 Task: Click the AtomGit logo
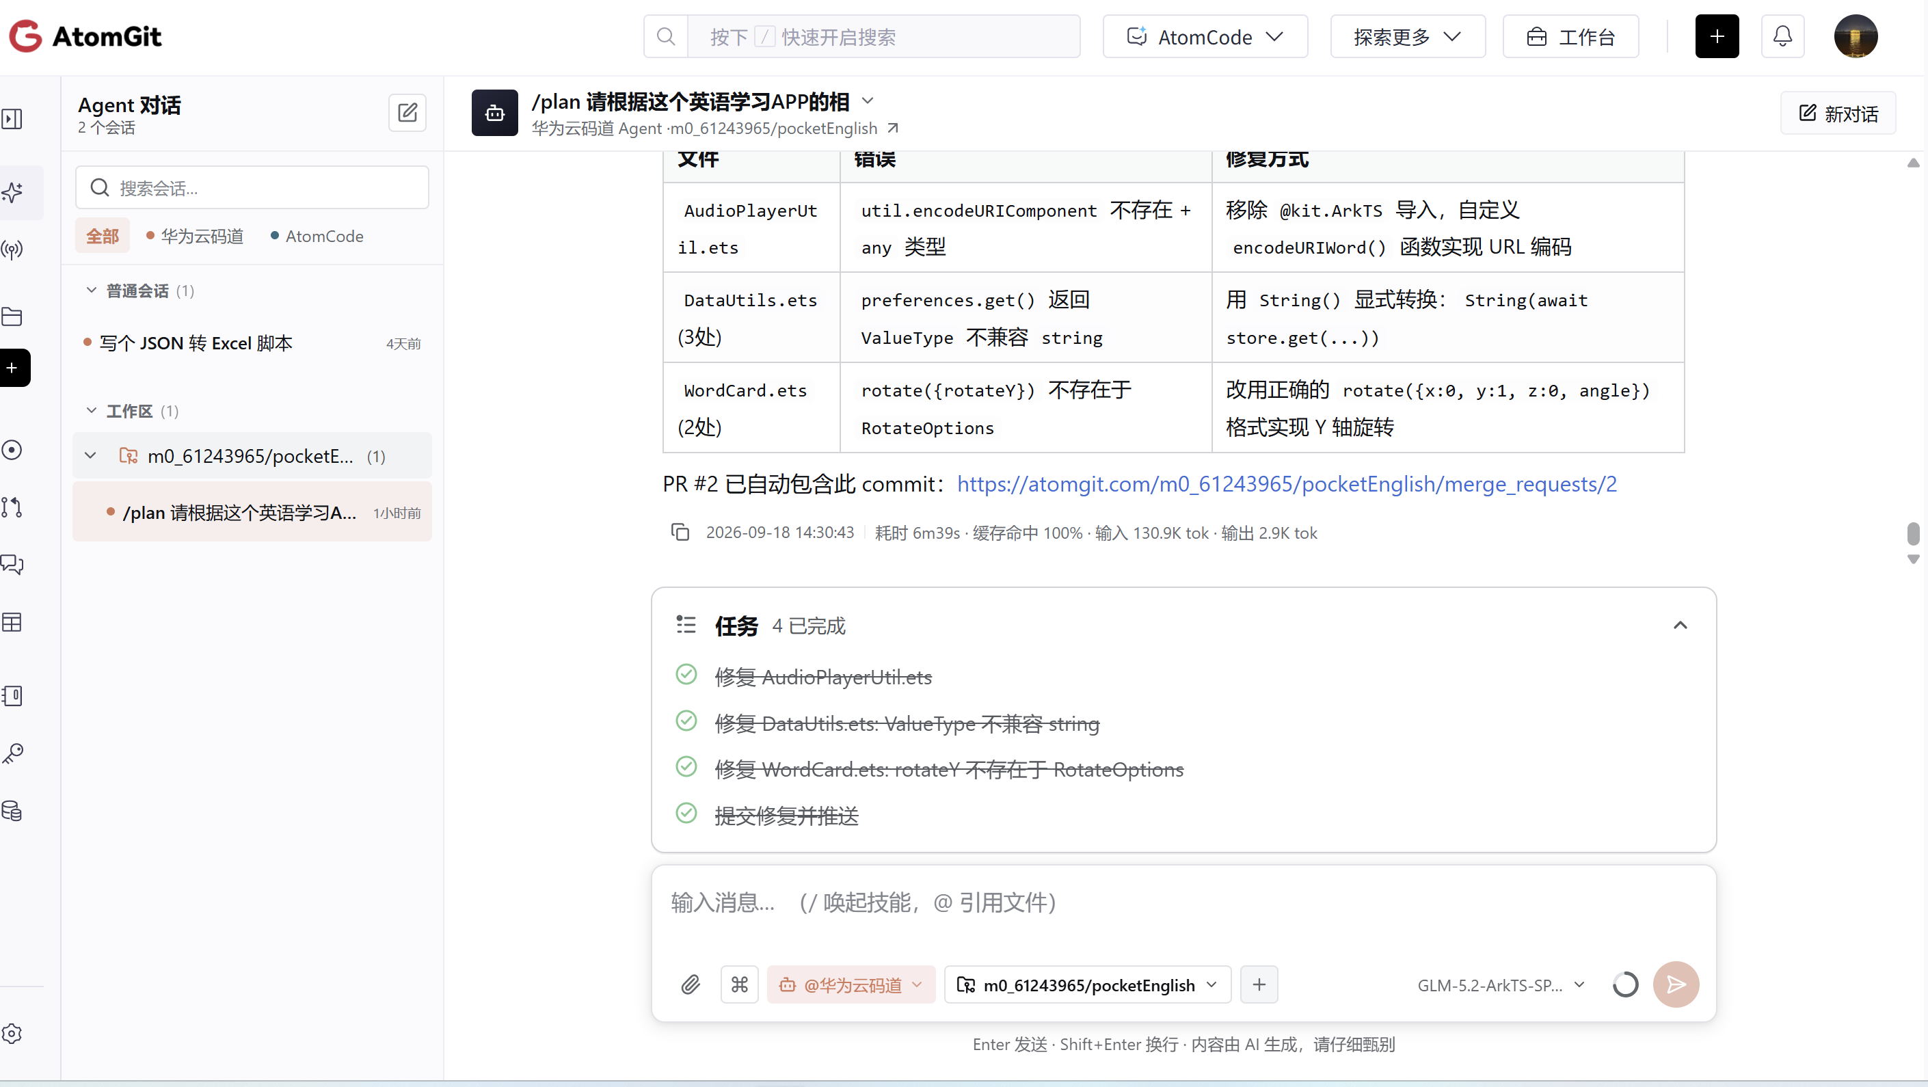click(x=85, y=36)
